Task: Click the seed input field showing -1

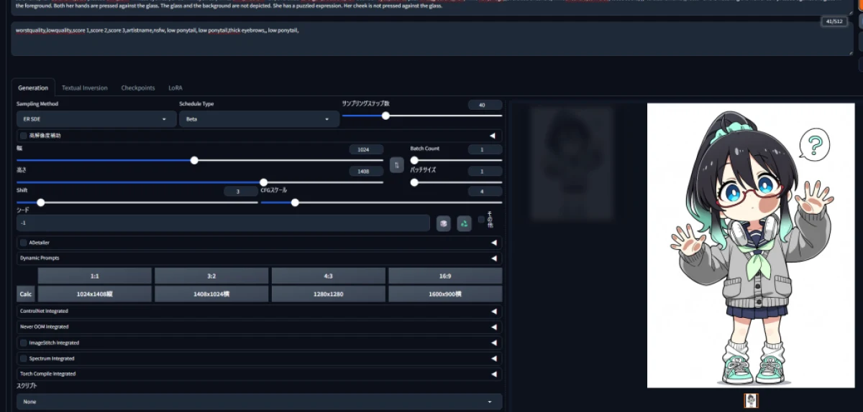Action: pyautogui.click(x=223, y=223)
